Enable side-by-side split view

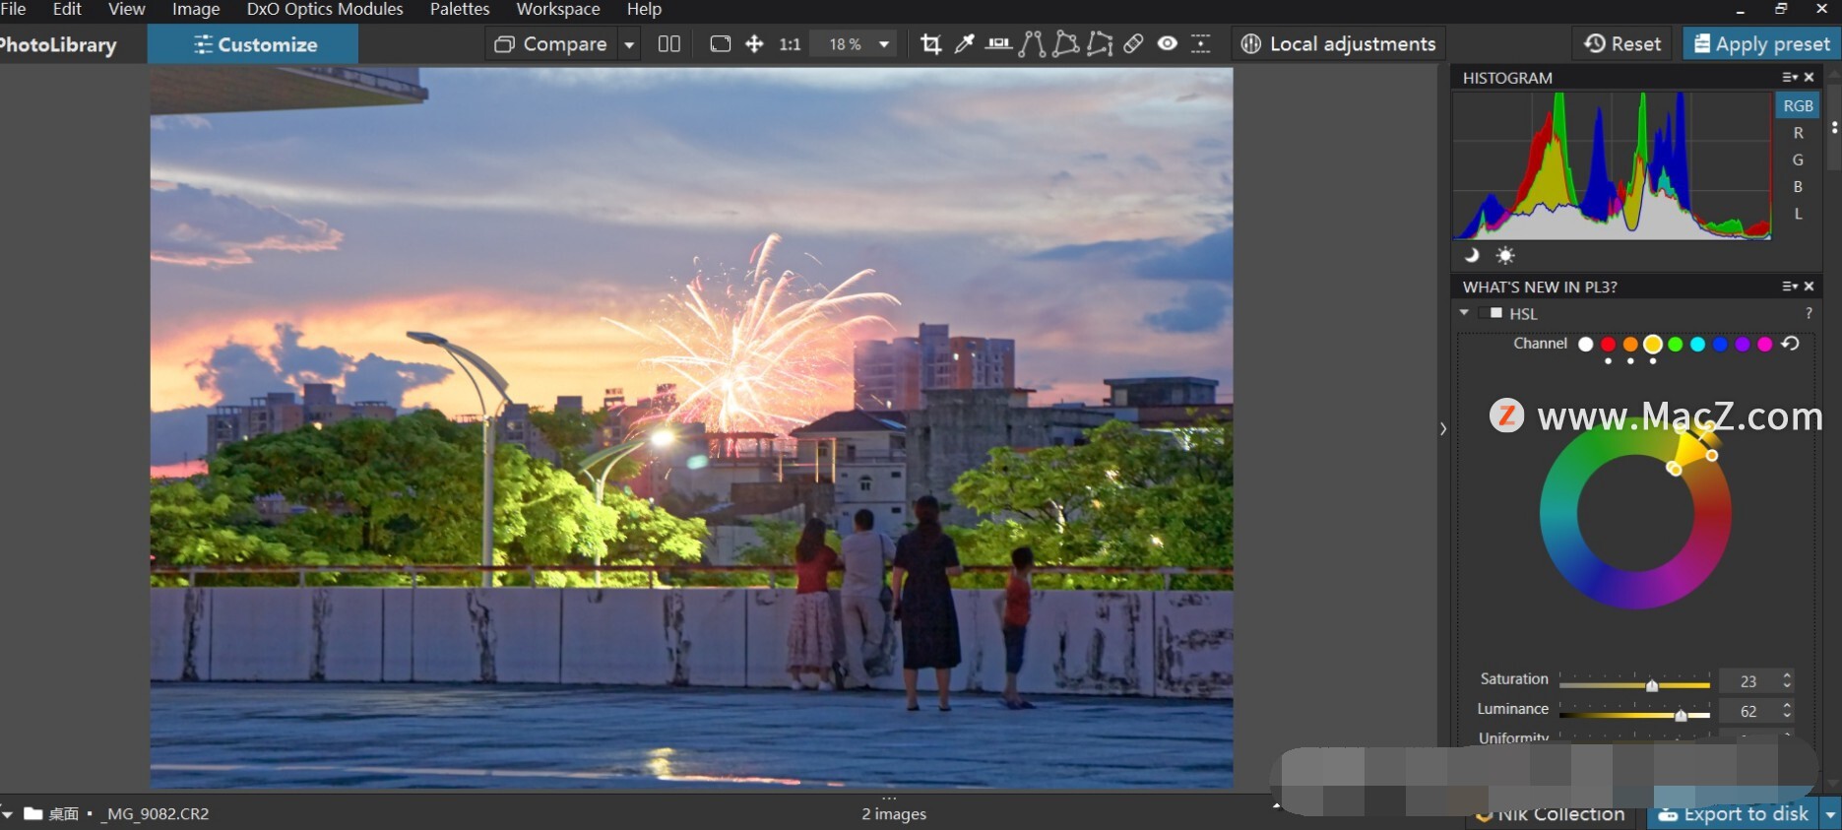coord(669,44)
